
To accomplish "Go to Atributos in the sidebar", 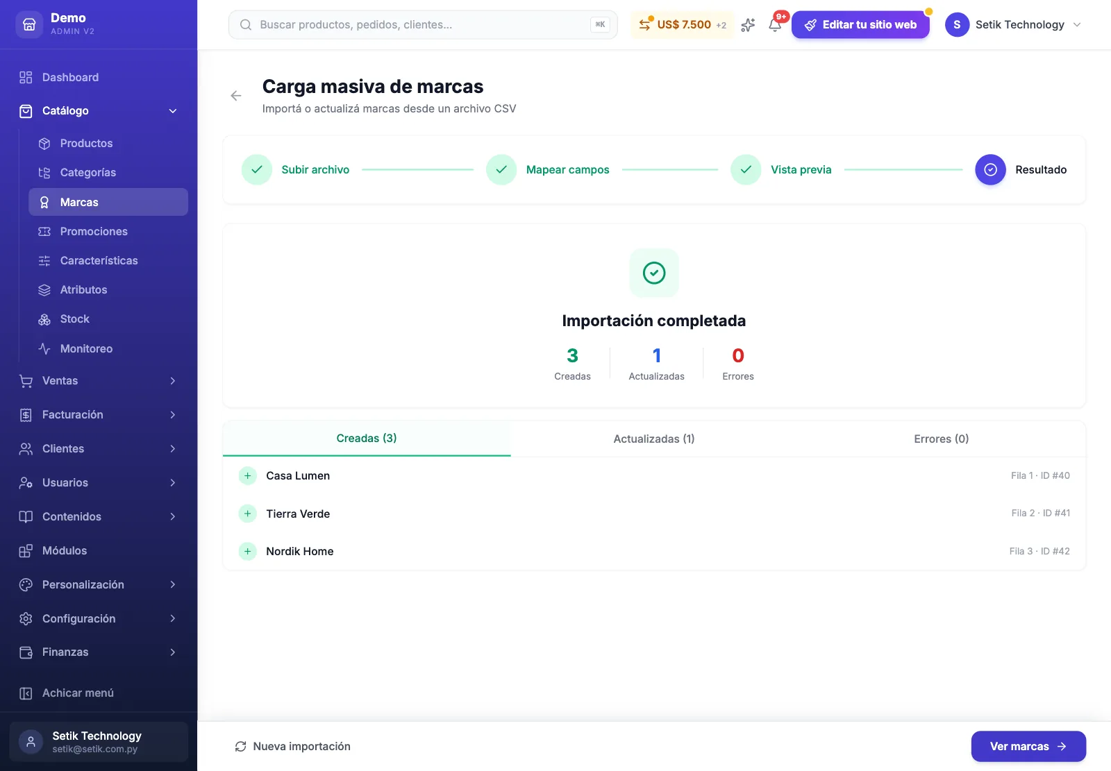I will click(108, 289).
